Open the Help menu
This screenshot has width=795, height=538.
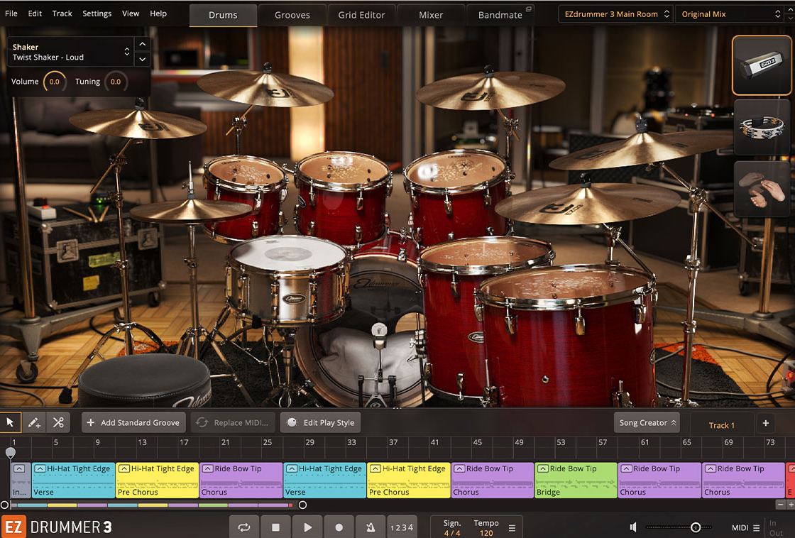click(x=158, y=13)
